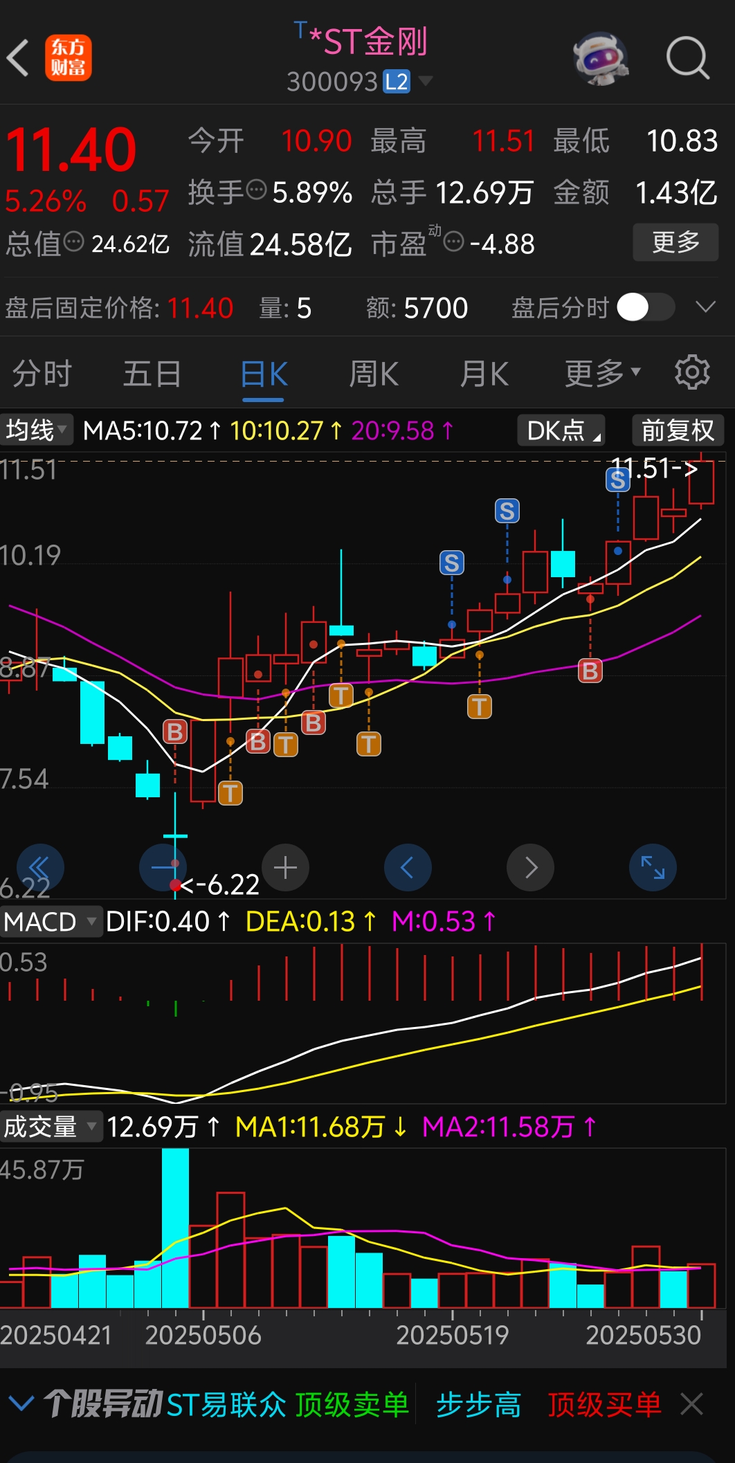Jump to earliest with double-left arrow

point(40,867)
